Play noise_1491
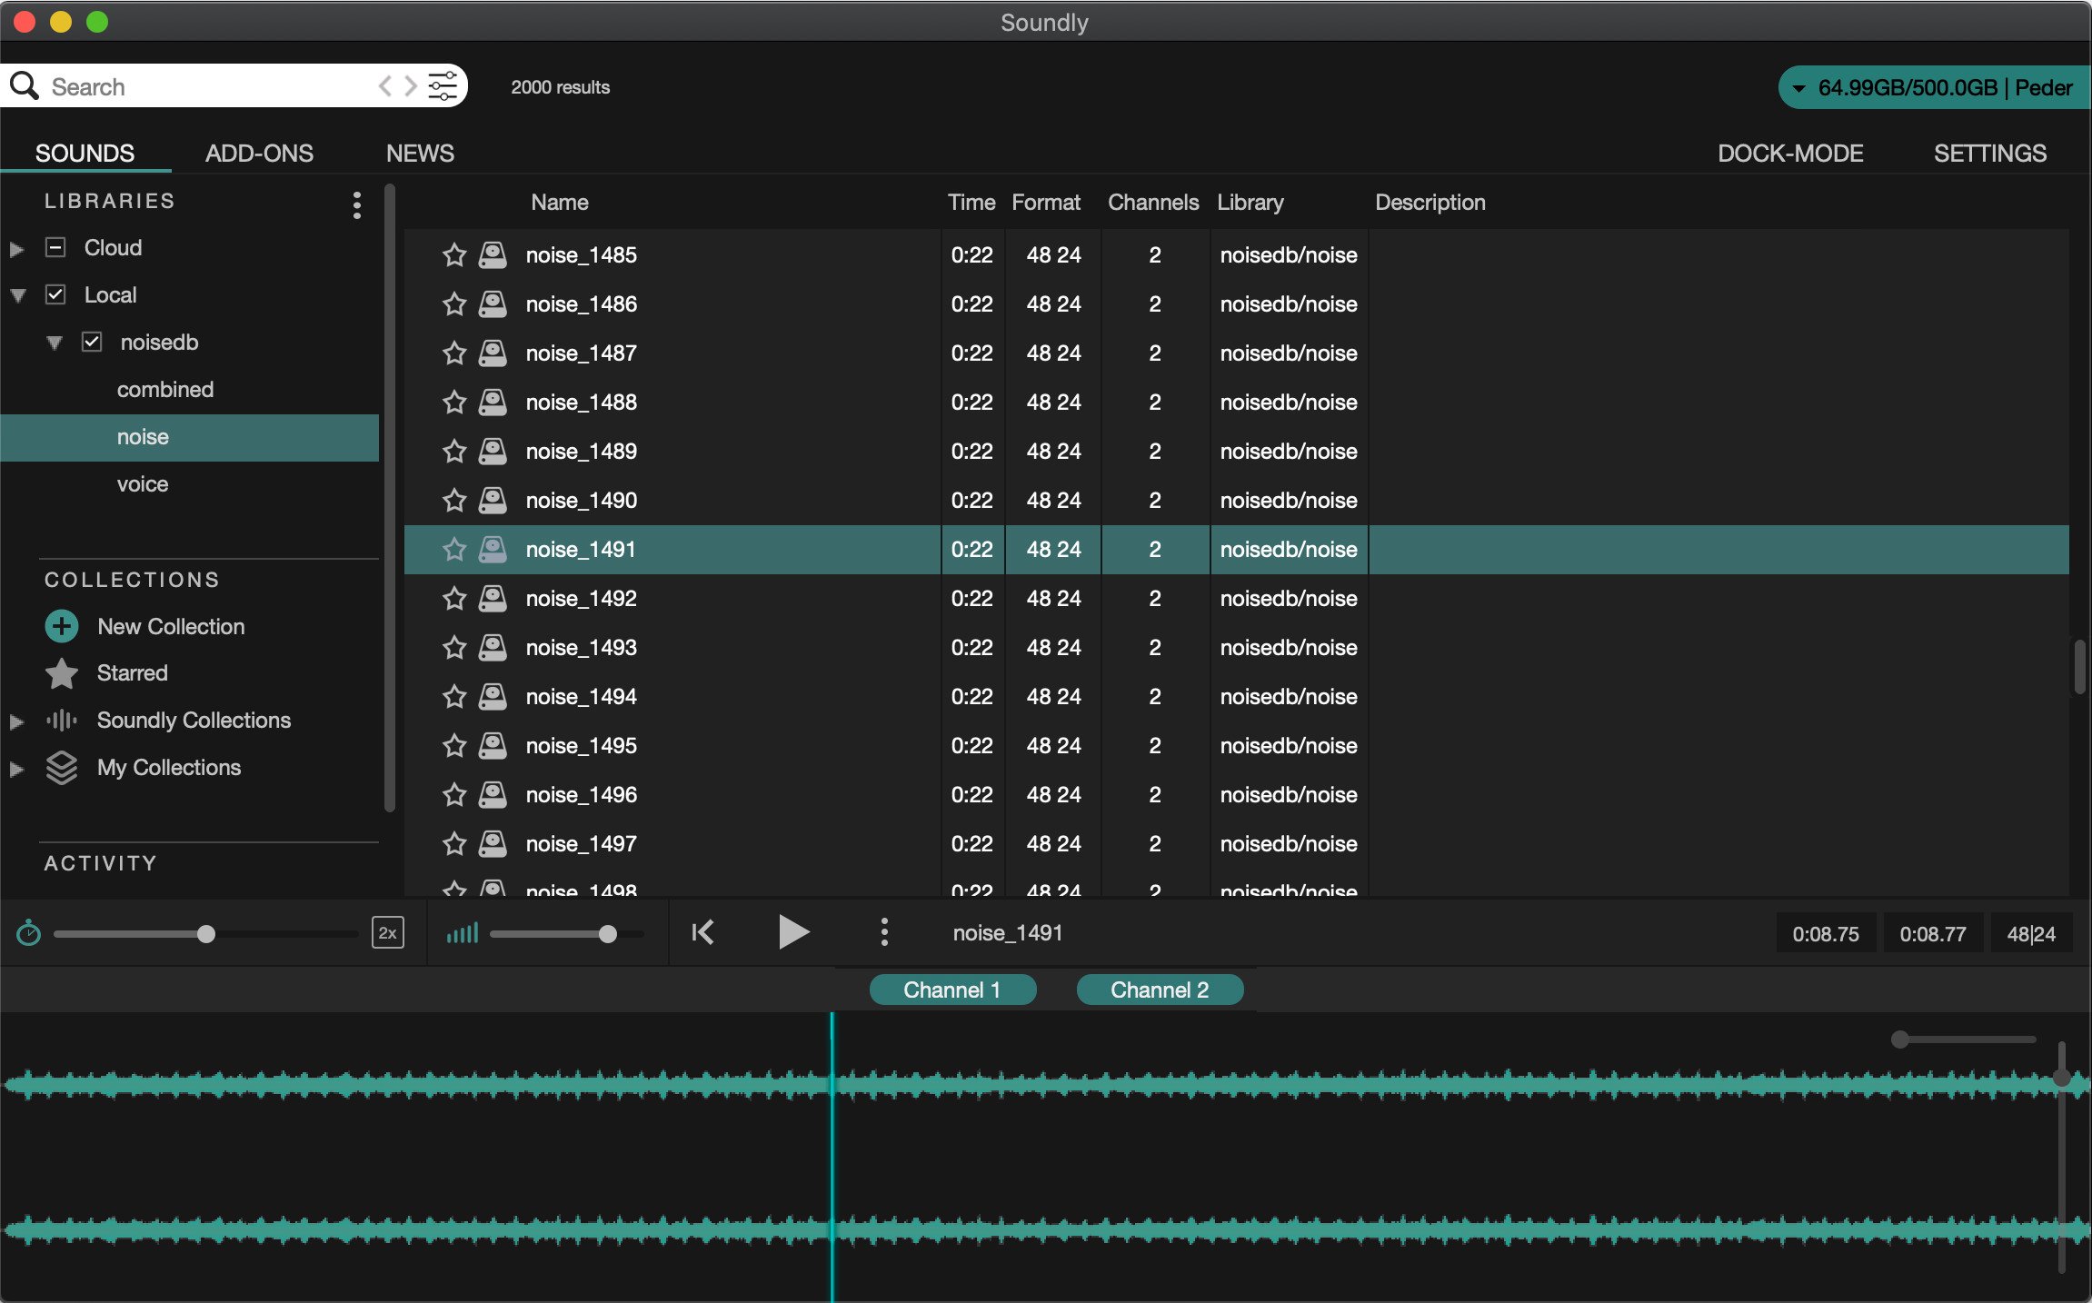2092x1303 pixels. 793,932
